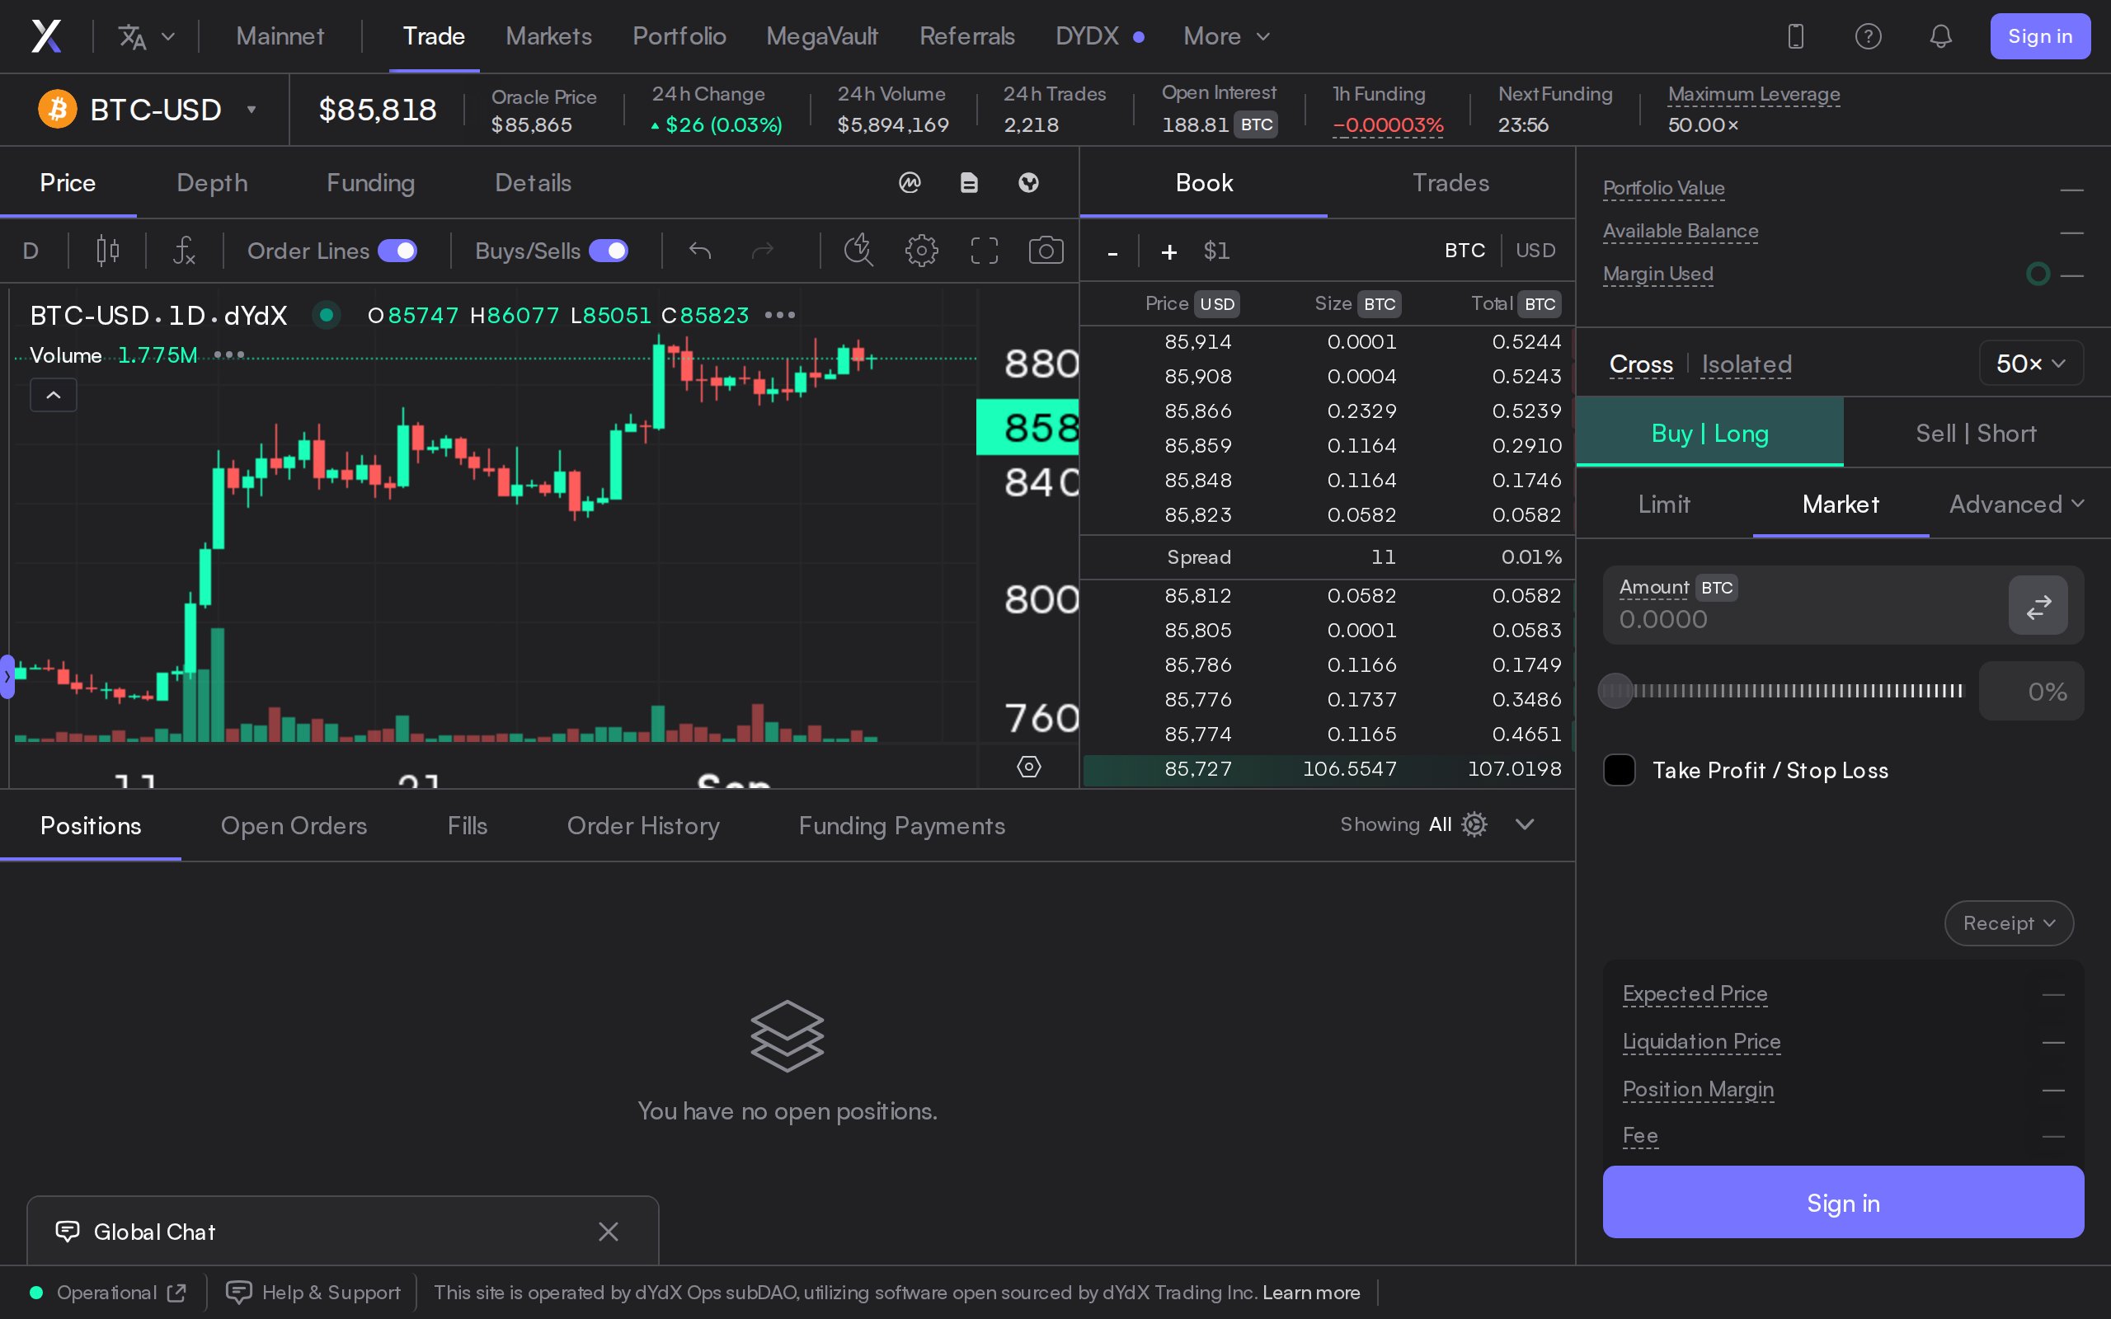The height and width of the screenshot is (1319, 2111).
Task: Expand the left sidebar handle arrow
Action: click(7, 676)
